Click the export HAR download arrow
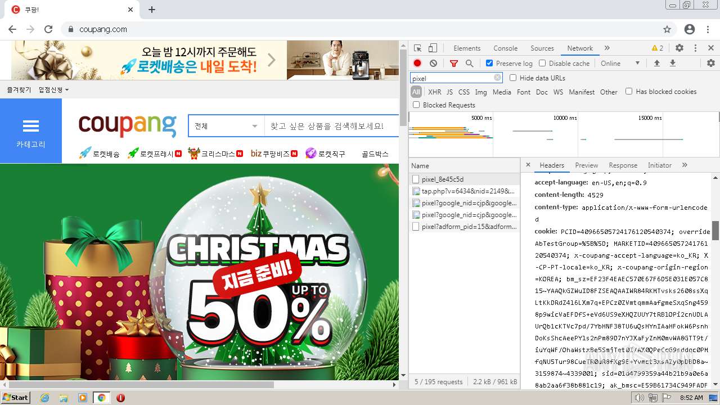The width and height of the screenshot is (720, 405). [672, 64]
